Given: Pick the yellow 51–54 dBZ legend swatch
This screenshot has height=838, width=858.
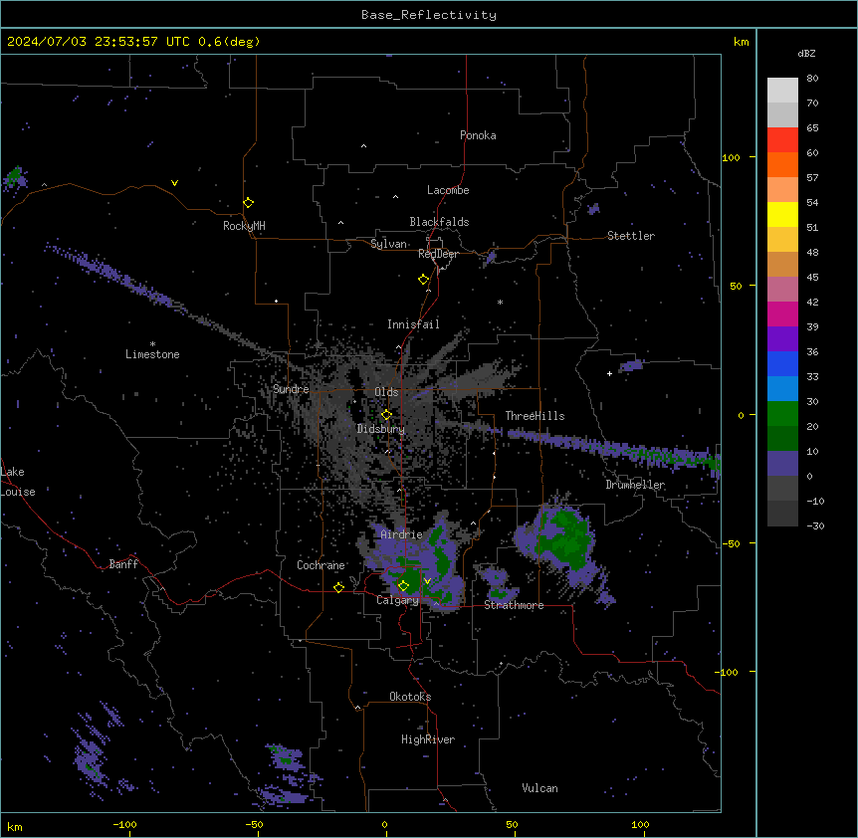Looking at the screenshot, I should click(782, 214).
